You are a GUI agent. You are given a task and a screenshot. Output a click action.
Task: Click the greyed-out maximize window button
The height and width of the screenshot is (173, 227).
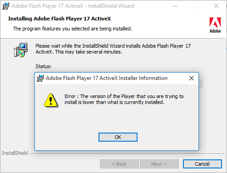(195, 6)
